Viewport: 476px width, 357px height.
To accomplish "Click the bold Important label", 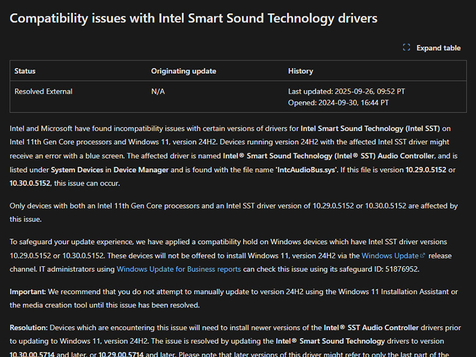I will [x=27, y=291].
